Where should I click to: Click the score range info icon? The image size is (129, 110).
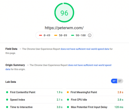89,35
